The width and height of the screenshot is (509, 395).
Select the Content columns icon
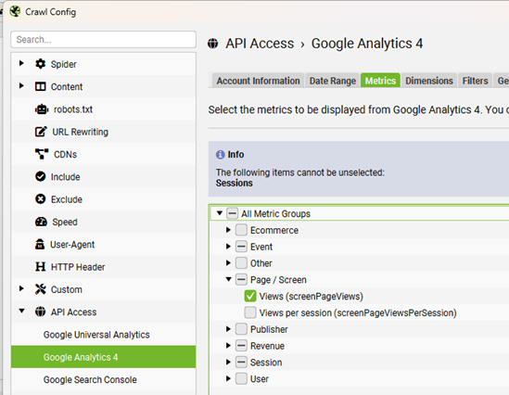(x=40, y=86)
